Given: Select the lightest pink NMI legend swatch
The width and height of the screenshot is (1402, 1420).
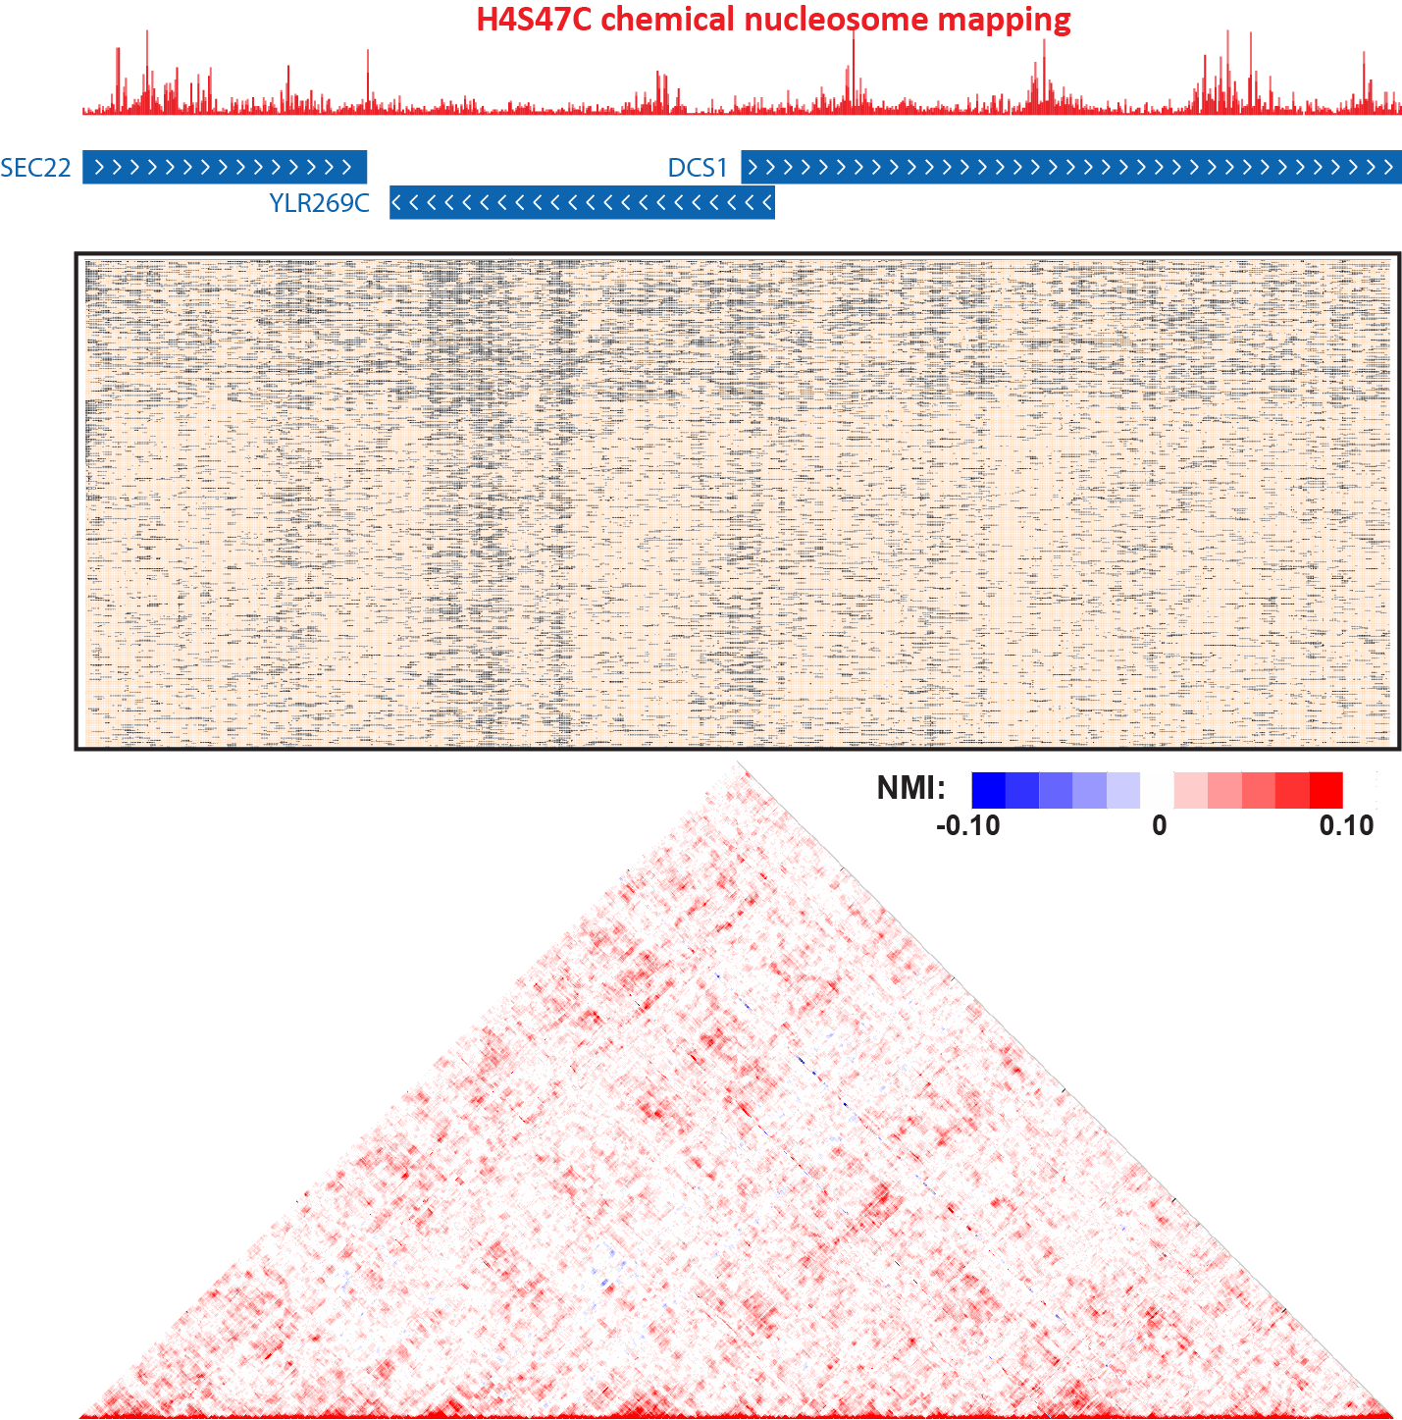Looking at the screenshot, I should [1190, 790].
